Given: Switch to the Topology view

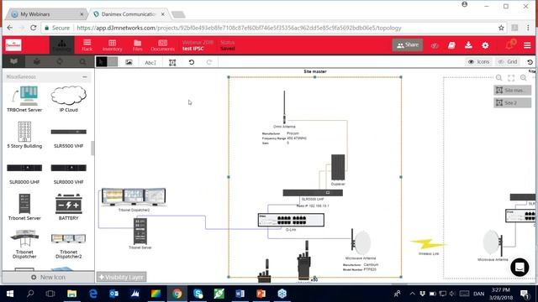Looking at the screenshot, I should 61,45.
